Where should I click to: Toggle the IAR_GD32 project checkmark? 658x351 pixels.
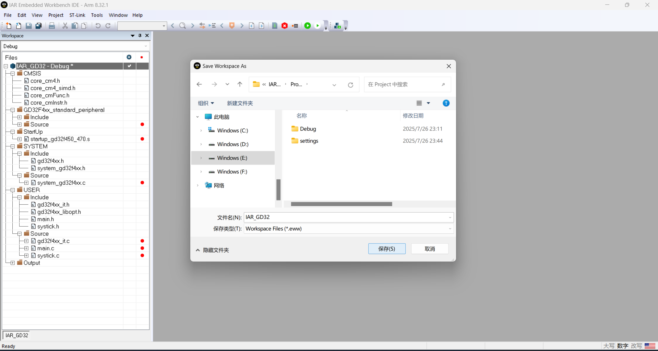click(x=130, y=66)
